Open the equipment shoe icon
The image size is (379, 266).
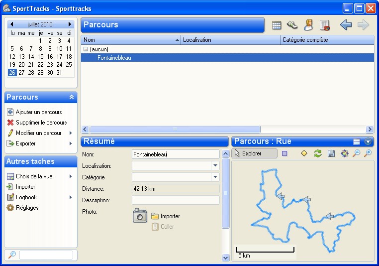(x=292, y=25)
